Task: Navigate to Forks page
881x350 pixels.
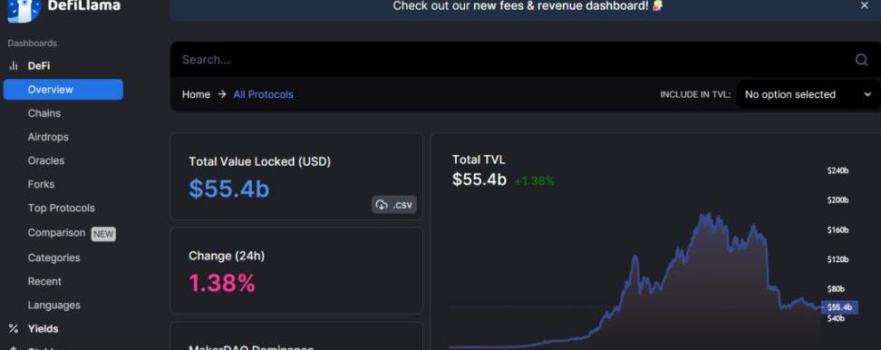Action: [41, 184]
